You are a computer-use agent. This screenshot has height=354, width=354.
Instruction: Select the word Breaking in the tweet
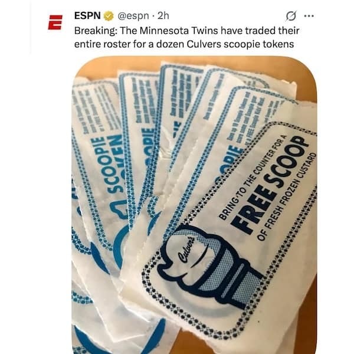point(96,31)
